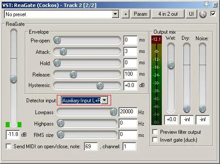The width and height of the screenshot is (220, 164).
Task: Click the MIDI channel field showing 1
Action: tap(129, 147)
